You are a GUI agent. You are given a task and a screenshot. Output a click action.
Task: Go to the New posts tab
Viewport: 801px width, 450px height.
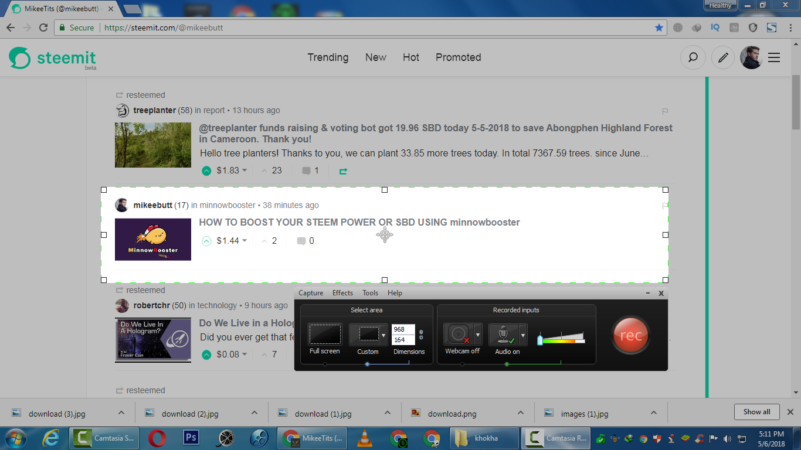tap(376, 57)
